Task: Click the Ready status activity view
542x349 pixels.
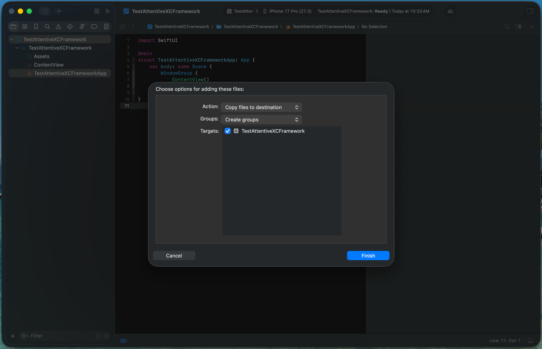Action: (x=373, y=11)
